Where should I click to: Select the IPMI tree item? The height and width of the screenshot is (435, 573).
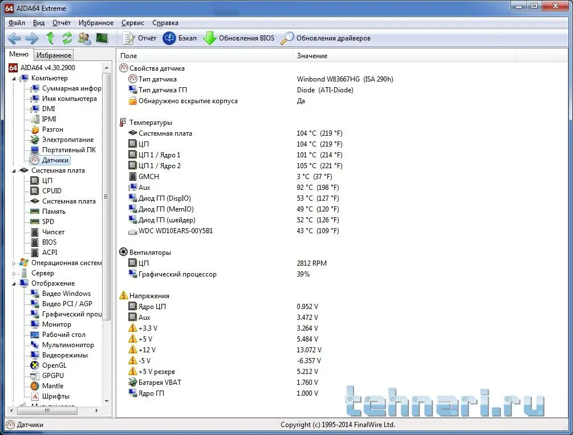[43, 119]
